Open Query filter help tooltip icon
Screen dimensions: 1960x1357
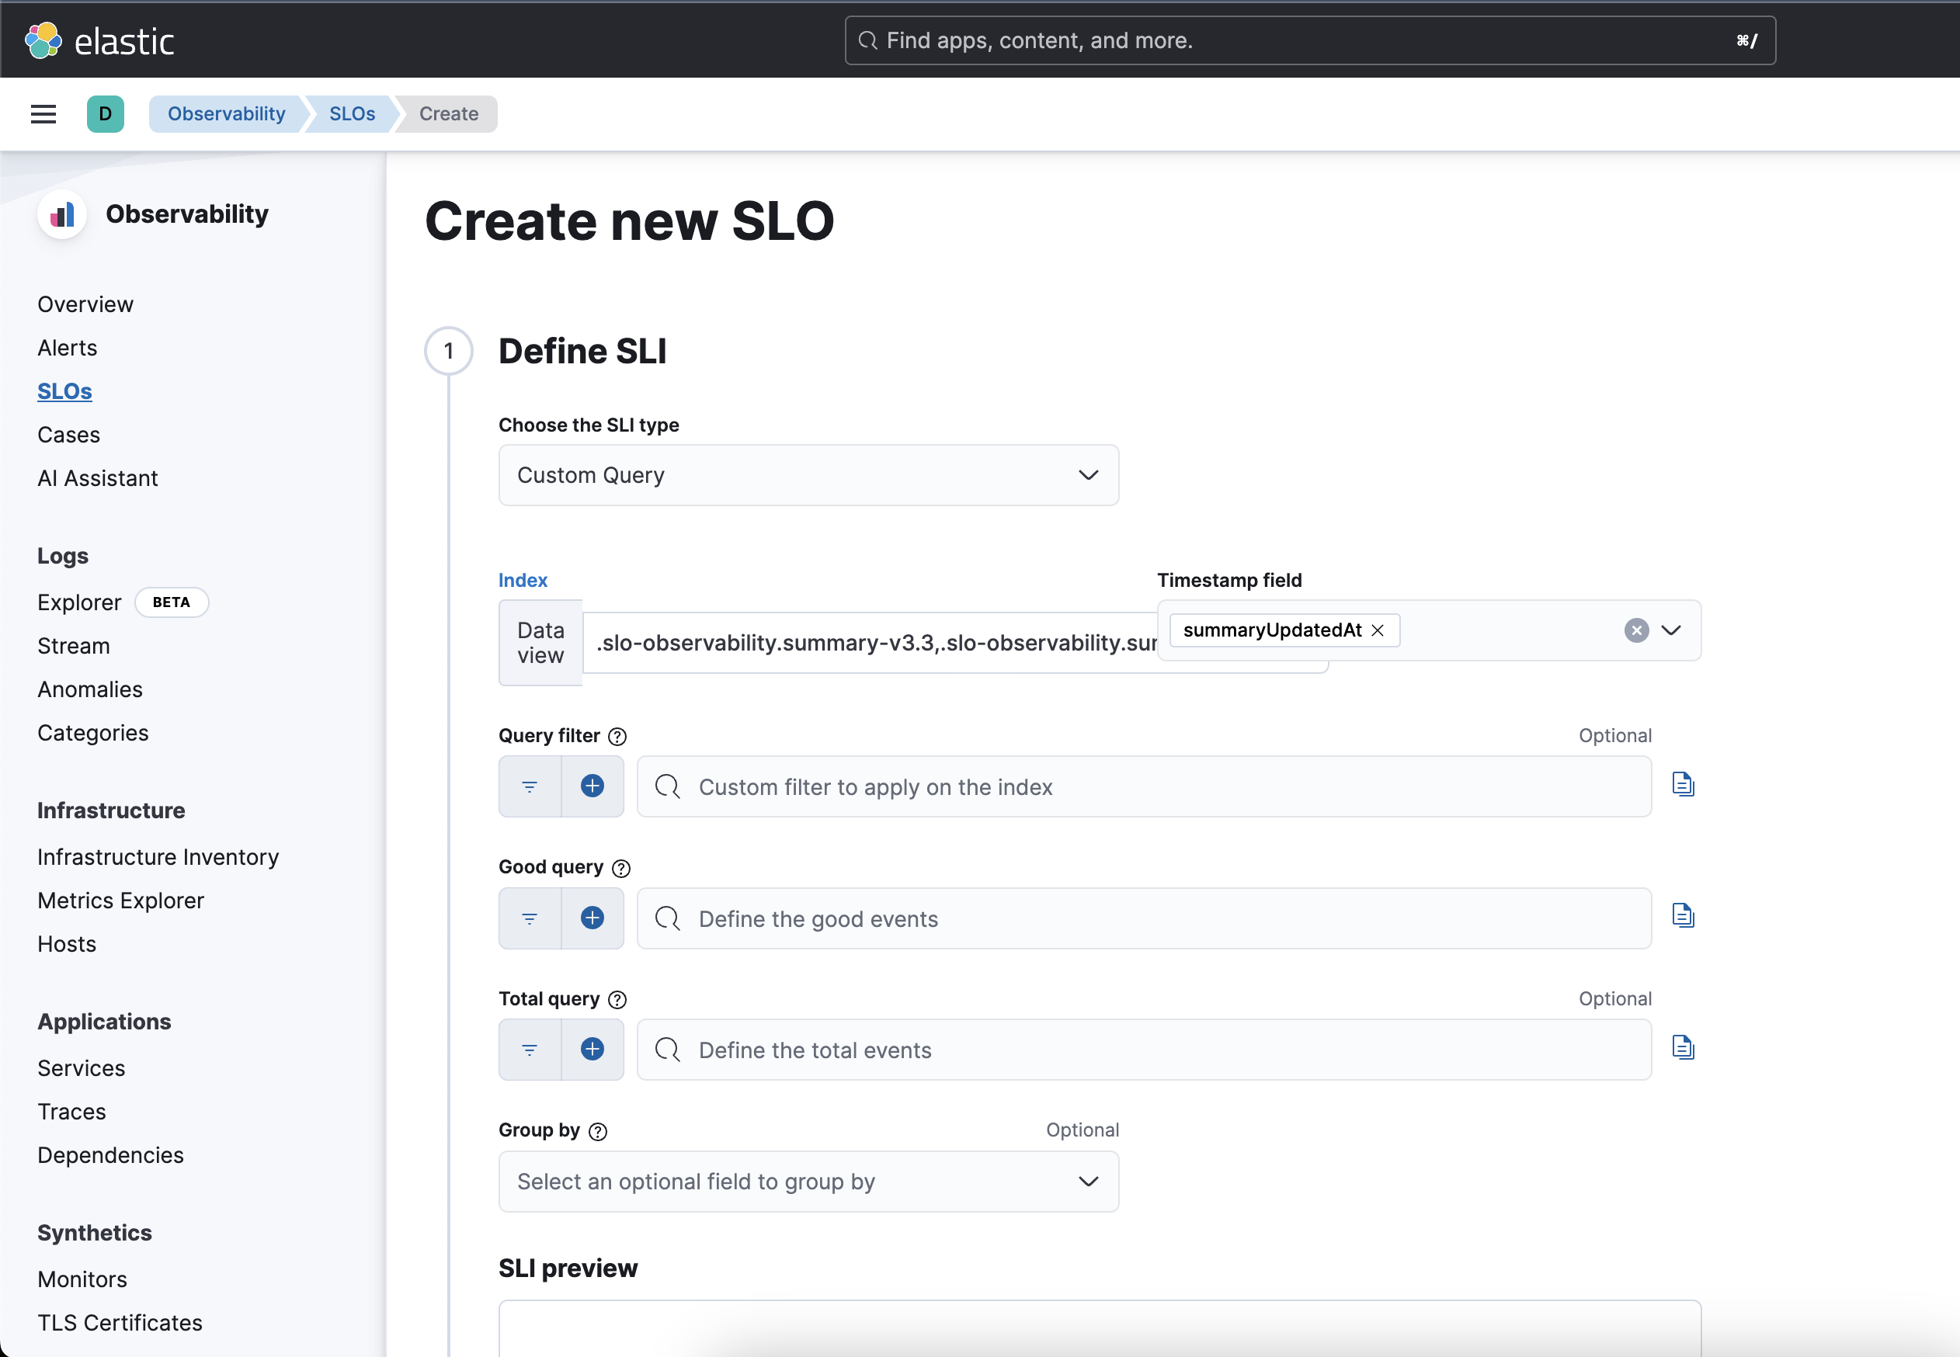click(617, 736)
